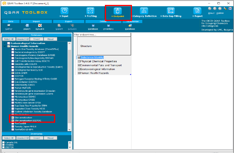Open the Profiling module icon

click(x=90, y=11)
